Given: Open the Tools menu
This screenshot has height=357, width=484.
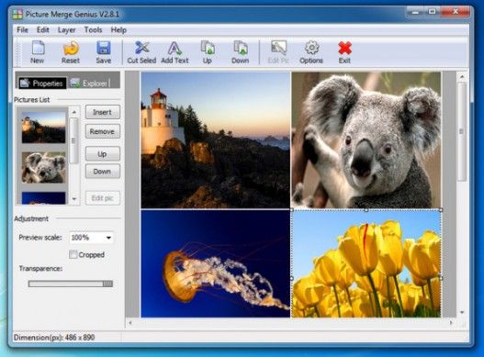Looking at the screenshot, I should (x=93, y=30).
